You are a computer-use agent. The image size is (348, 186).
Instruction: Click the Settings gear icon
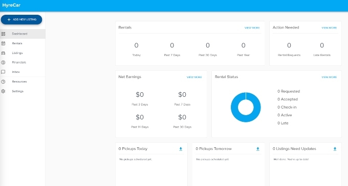pyautogui.click(x=3, y=91)
